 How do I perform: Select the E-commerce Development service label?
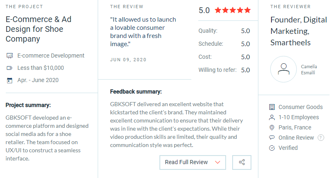(51, 56)
